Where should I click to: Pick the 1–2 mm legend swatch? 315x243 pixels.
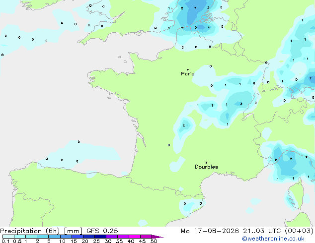point(31,237)
